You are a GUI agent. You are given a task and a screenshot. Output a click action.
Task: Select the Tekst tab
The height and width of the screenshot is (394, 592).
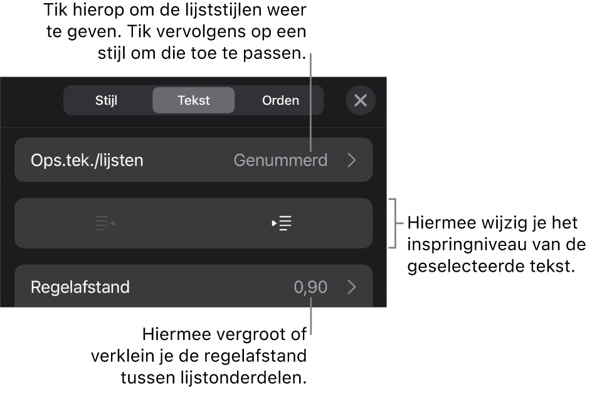click(x=194, y=100)
